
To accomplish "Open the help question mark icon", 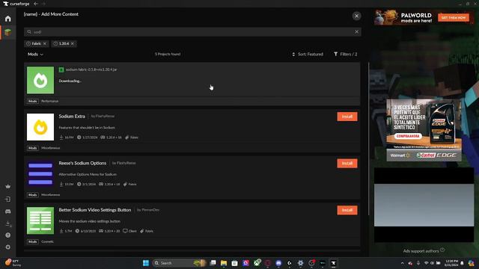I will click(x=8, y=235).
